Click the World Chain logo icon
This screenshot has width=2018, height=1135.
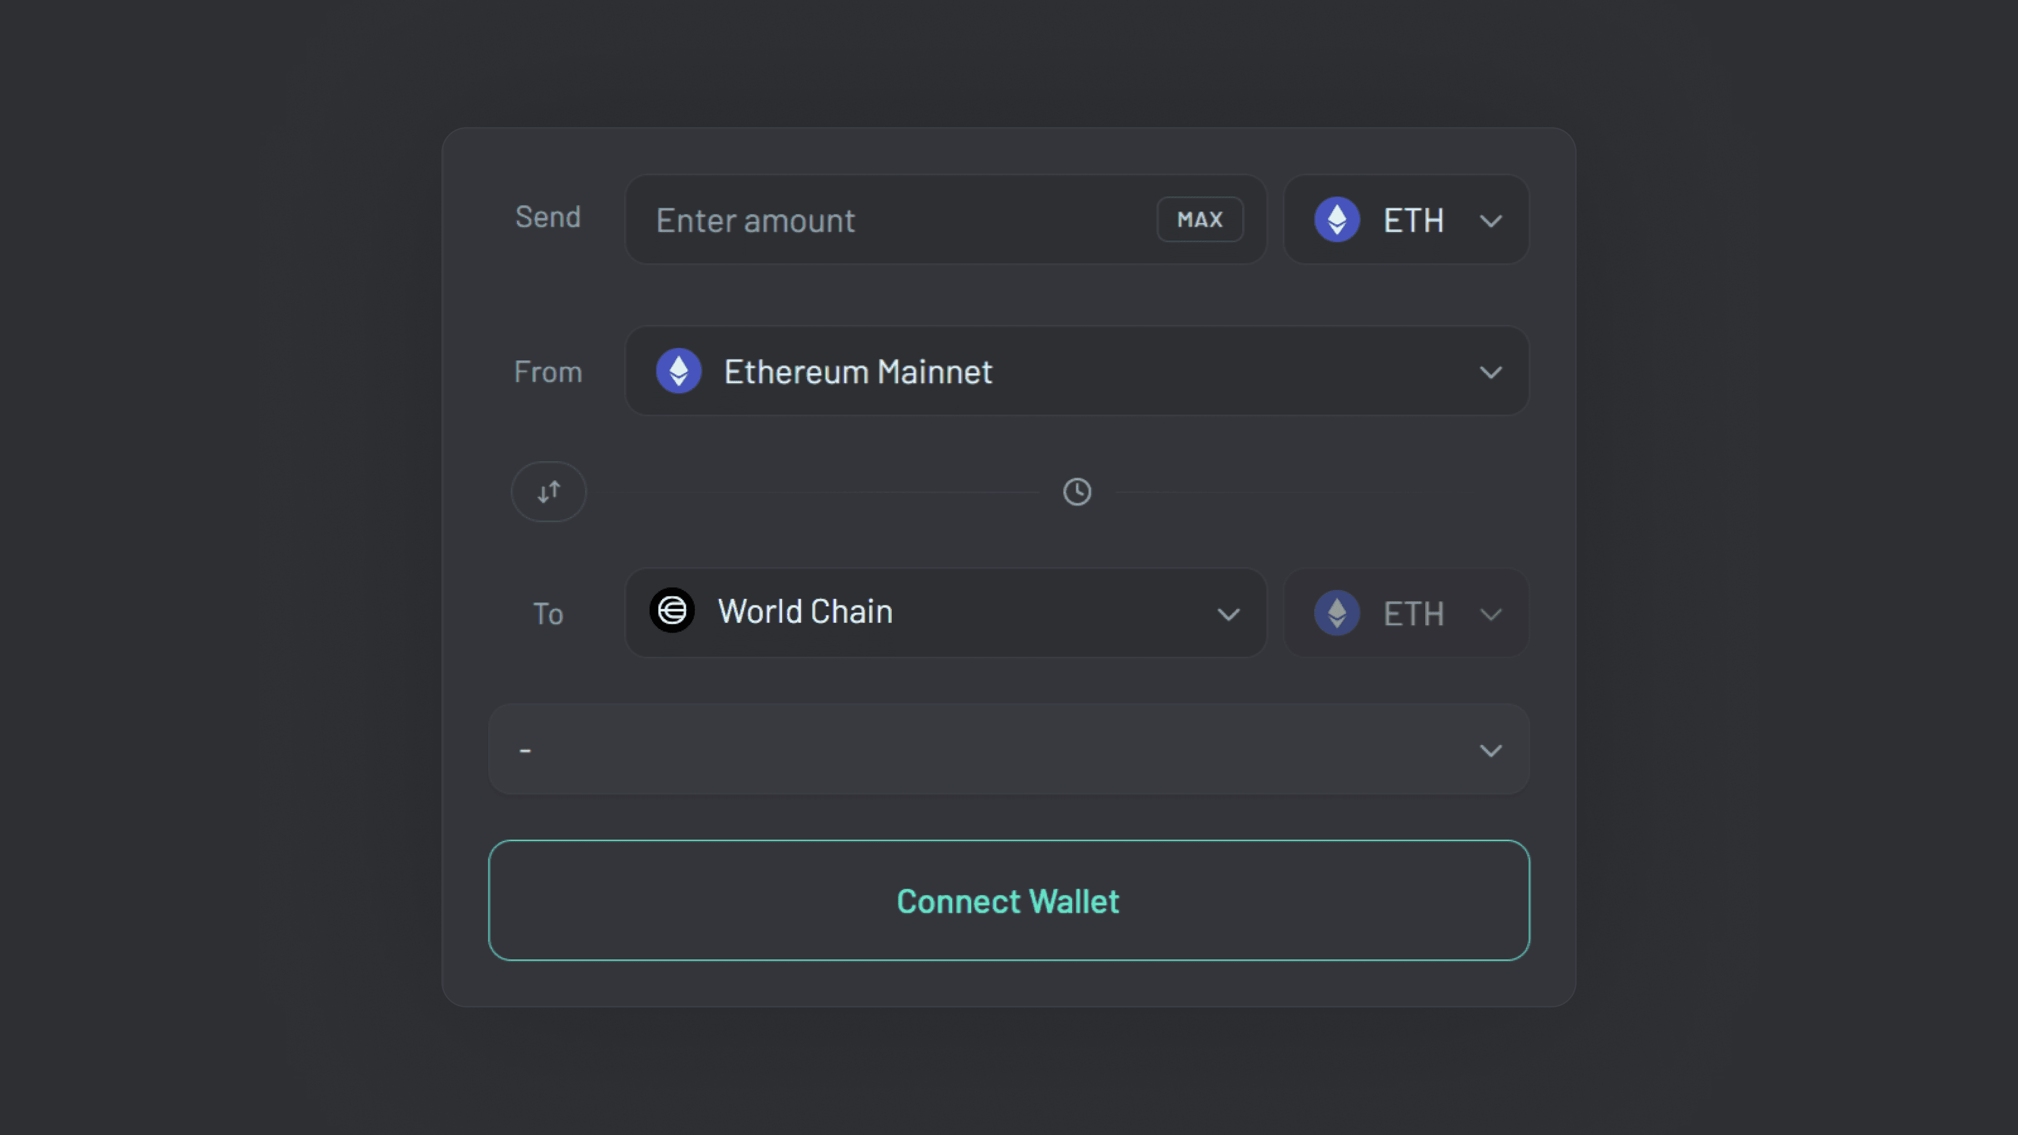673,612
